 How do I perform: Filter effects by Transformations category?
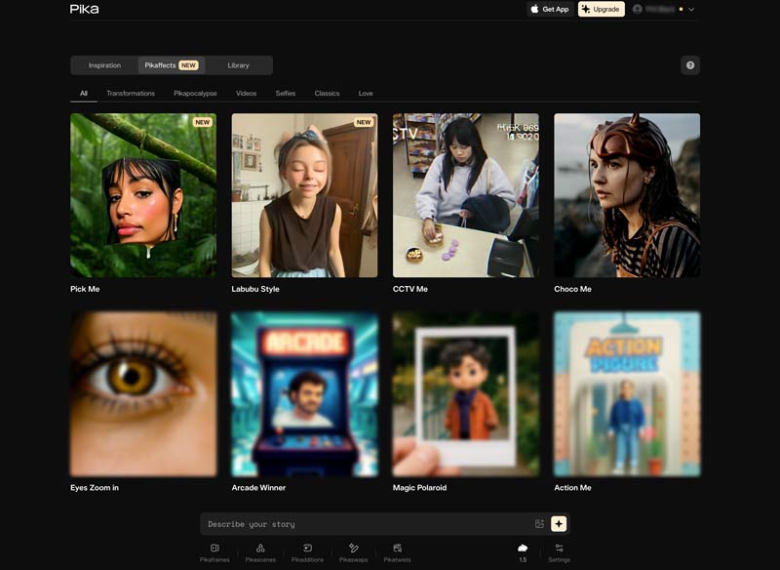pos(131,94)
